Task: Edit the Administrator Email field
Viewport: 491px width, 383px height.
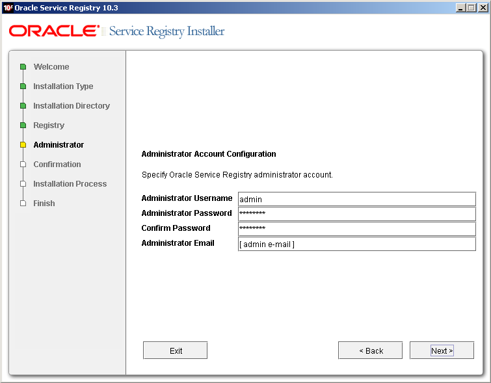Action: tap(356, 244)
